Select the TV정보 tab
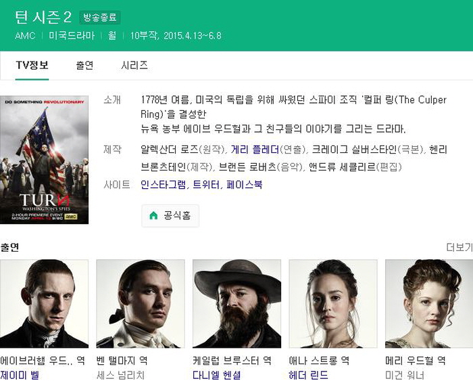This screenshot has height=381, width=473. [32, 65]
